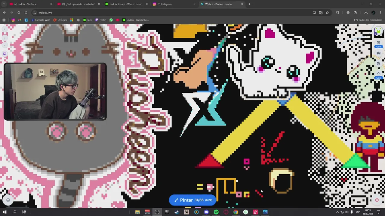Select the Wplace - Pinta el mundo tab
Image resolution: width=385 pixels, height=216 pixels.
pyautogui.click(x=221, y=4)
